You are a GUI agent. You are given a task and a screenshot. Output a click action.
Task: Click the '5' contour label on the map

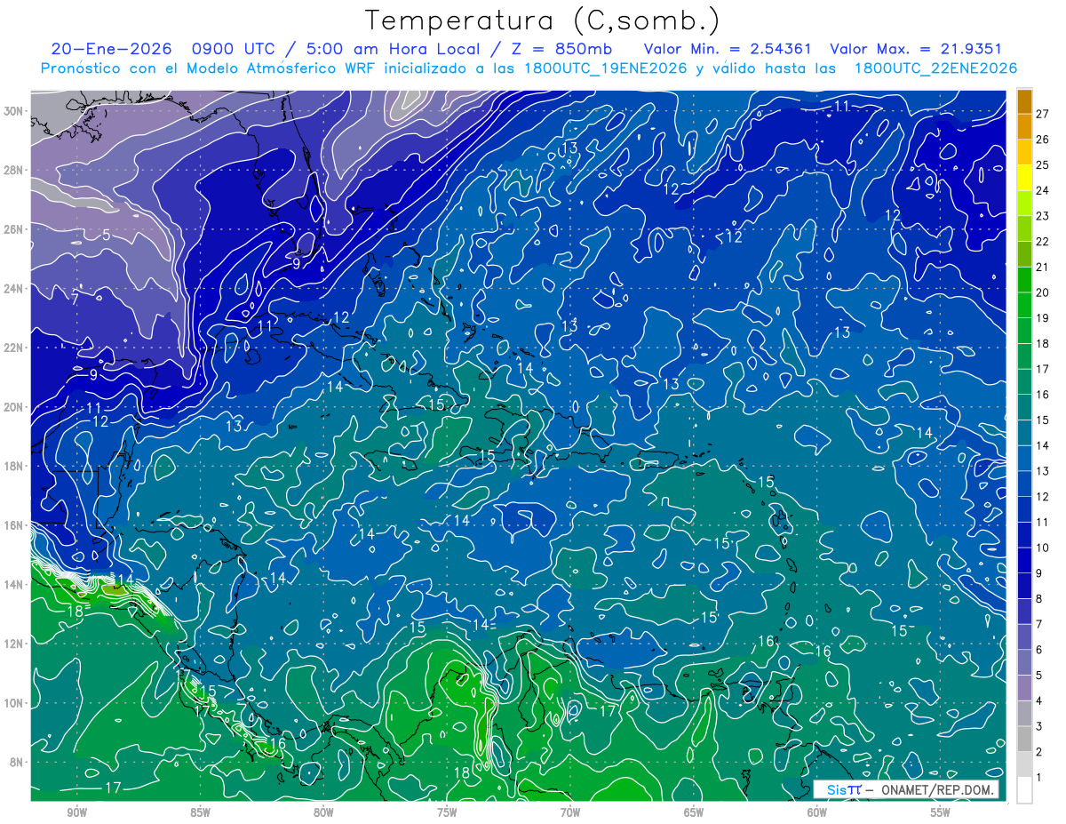pos(106,236)
